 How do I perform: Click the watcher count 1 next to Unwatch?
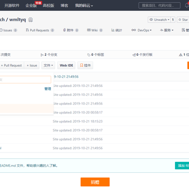pyautogui.click(x=173, y=20)
